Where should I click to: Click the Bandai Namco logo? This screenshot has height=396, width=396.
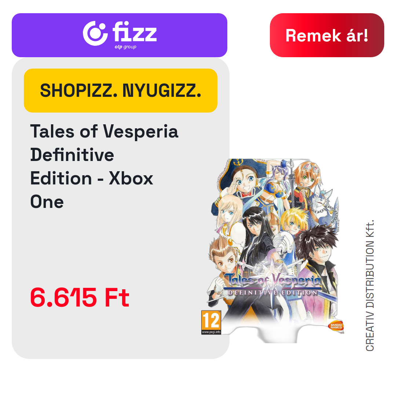pos(336,326)
